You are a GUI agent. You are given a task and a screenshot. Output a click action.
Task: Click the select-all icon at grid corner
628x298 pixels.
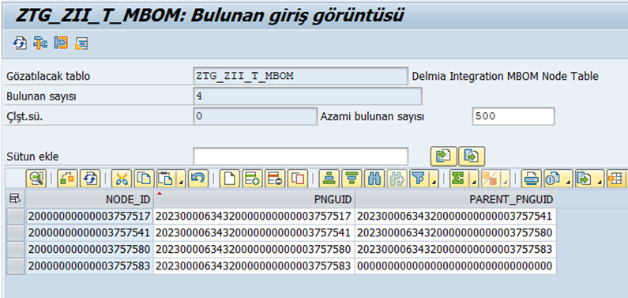pyautogui.click(x=16, y=198)
